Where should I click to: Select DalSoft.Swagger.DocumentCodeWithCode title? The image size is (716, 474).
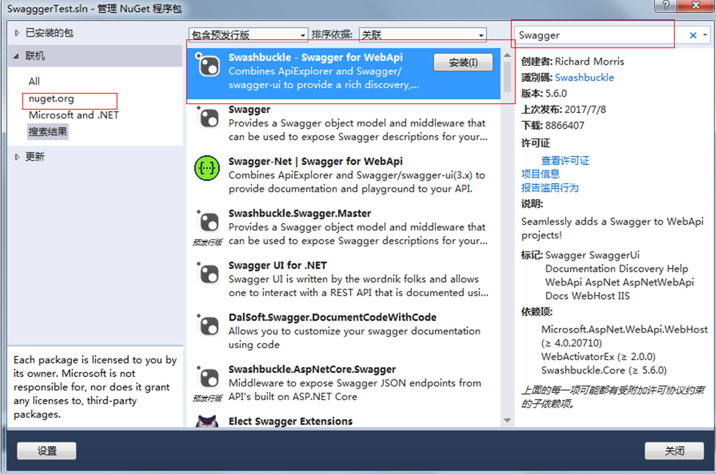[332, 317]
